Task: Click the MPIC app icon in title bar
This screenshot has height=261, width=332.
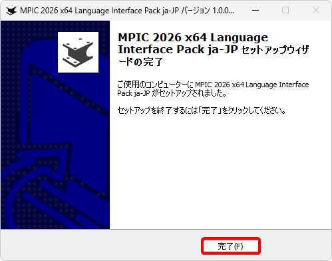Action: (11, 10)
